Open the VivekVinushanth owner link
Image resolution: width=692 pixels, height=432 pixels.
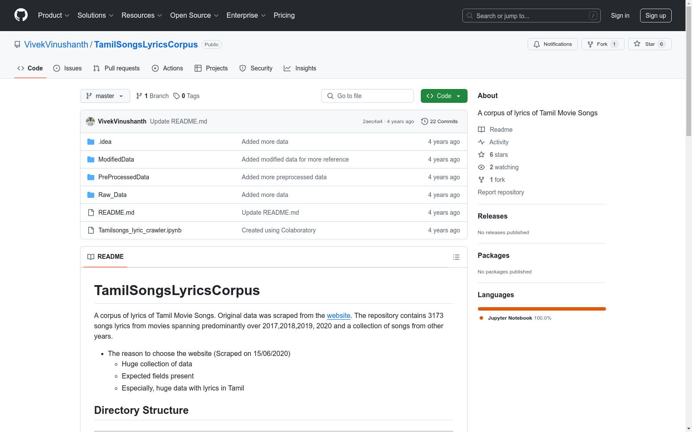pyautogui.click(x=56, y=44)
